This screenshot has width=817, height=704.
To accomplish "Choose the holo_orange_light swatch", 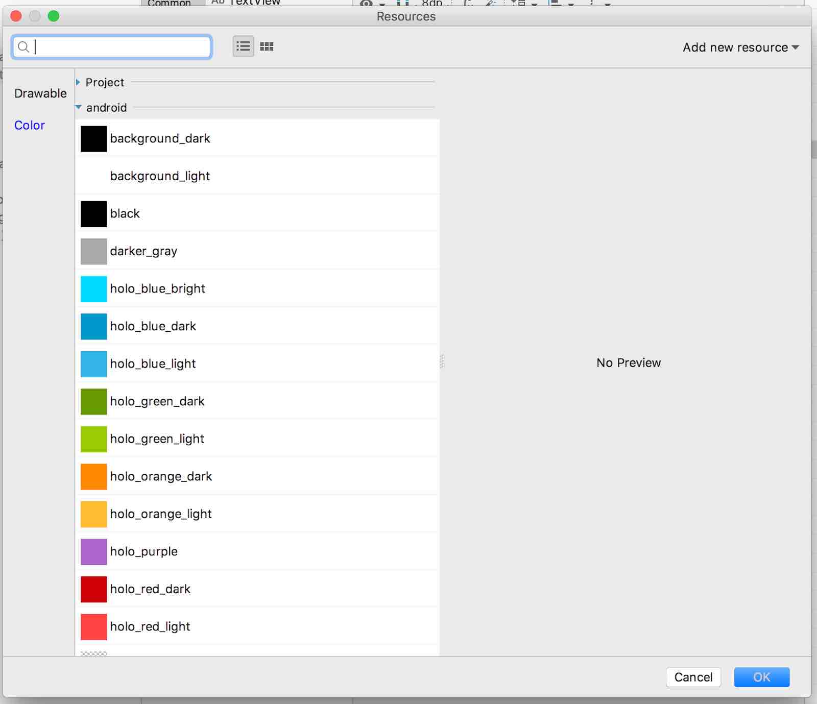I will tap(93, 514).
